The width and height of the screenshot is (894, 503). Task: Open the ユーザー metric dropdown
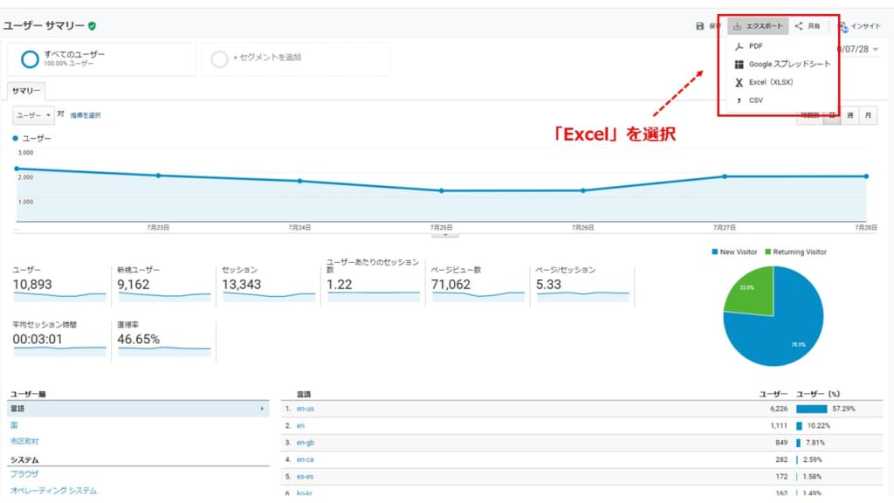33,115
